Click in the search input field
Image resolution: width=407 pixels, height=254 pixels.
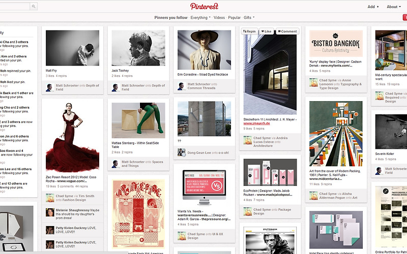click(x=15, y=6)
